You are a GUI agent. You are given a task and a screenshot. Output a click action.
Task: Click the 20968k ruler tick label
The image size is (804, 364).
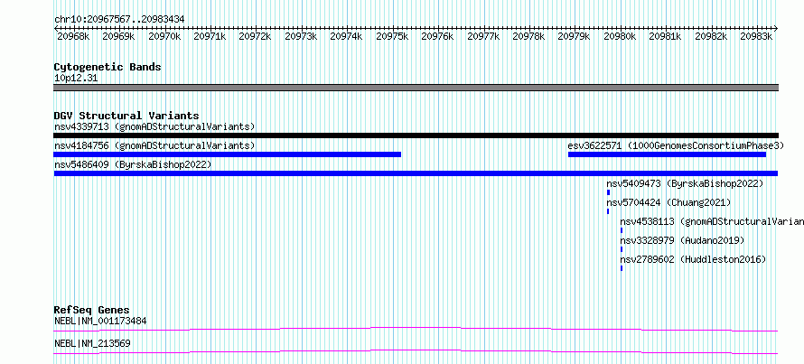click(73, 36)
